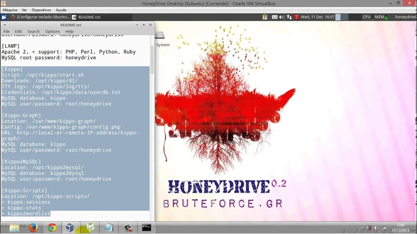The width and height of the screenshot is (417, 234).
Task: Launch Firefox from the Windows taskbar
Action: coord(33,228)
